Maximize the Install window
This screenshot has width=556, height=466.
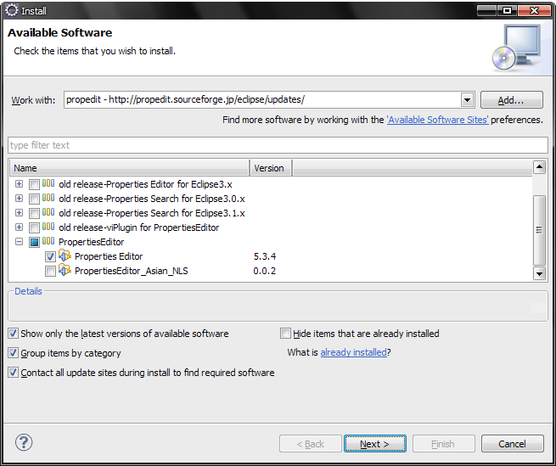[507, 11]
